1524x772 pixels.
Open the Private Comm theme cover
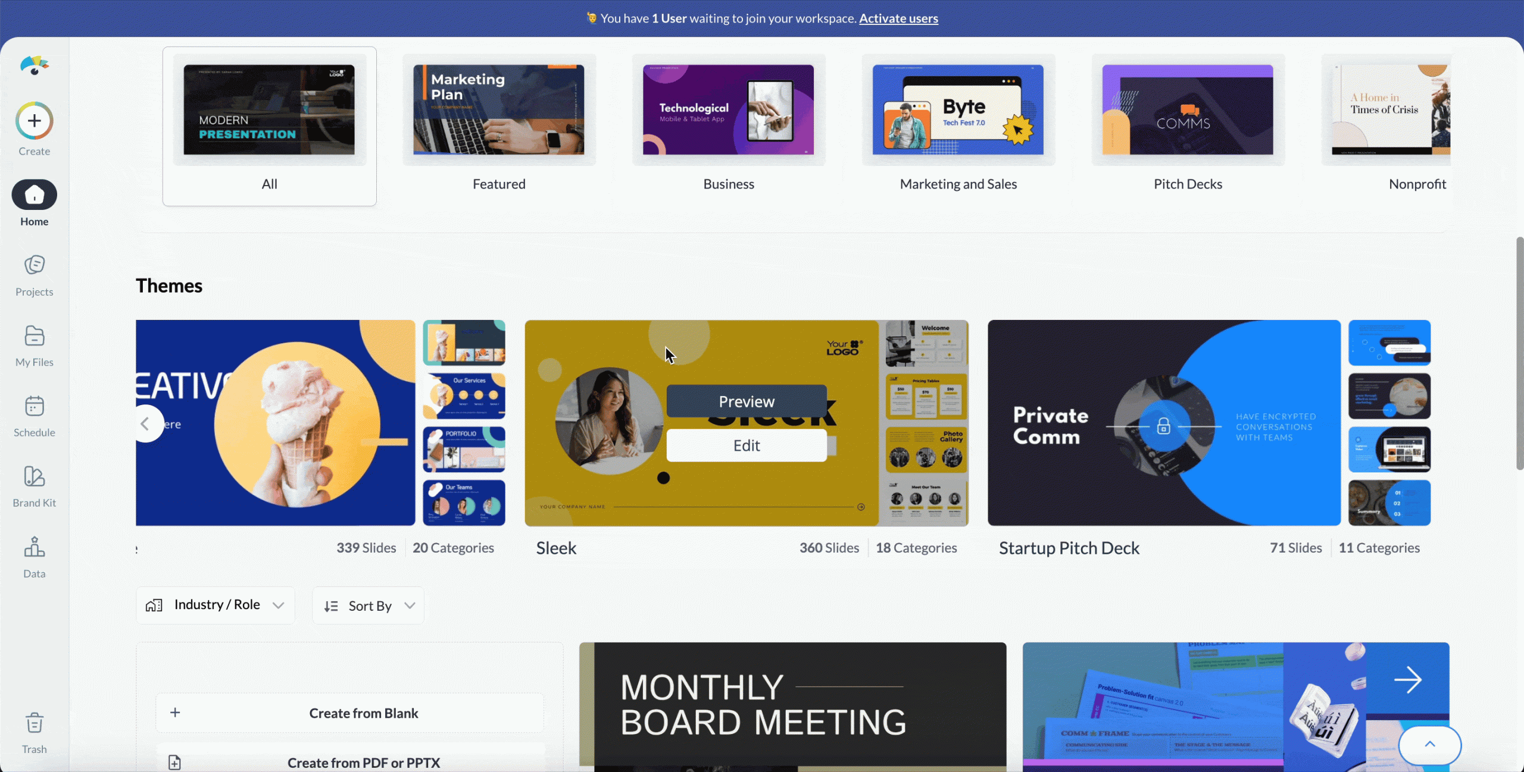pos(1164,423)
